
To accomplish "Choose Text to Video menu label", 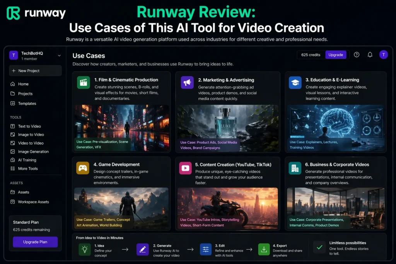I will pos(29,126).
